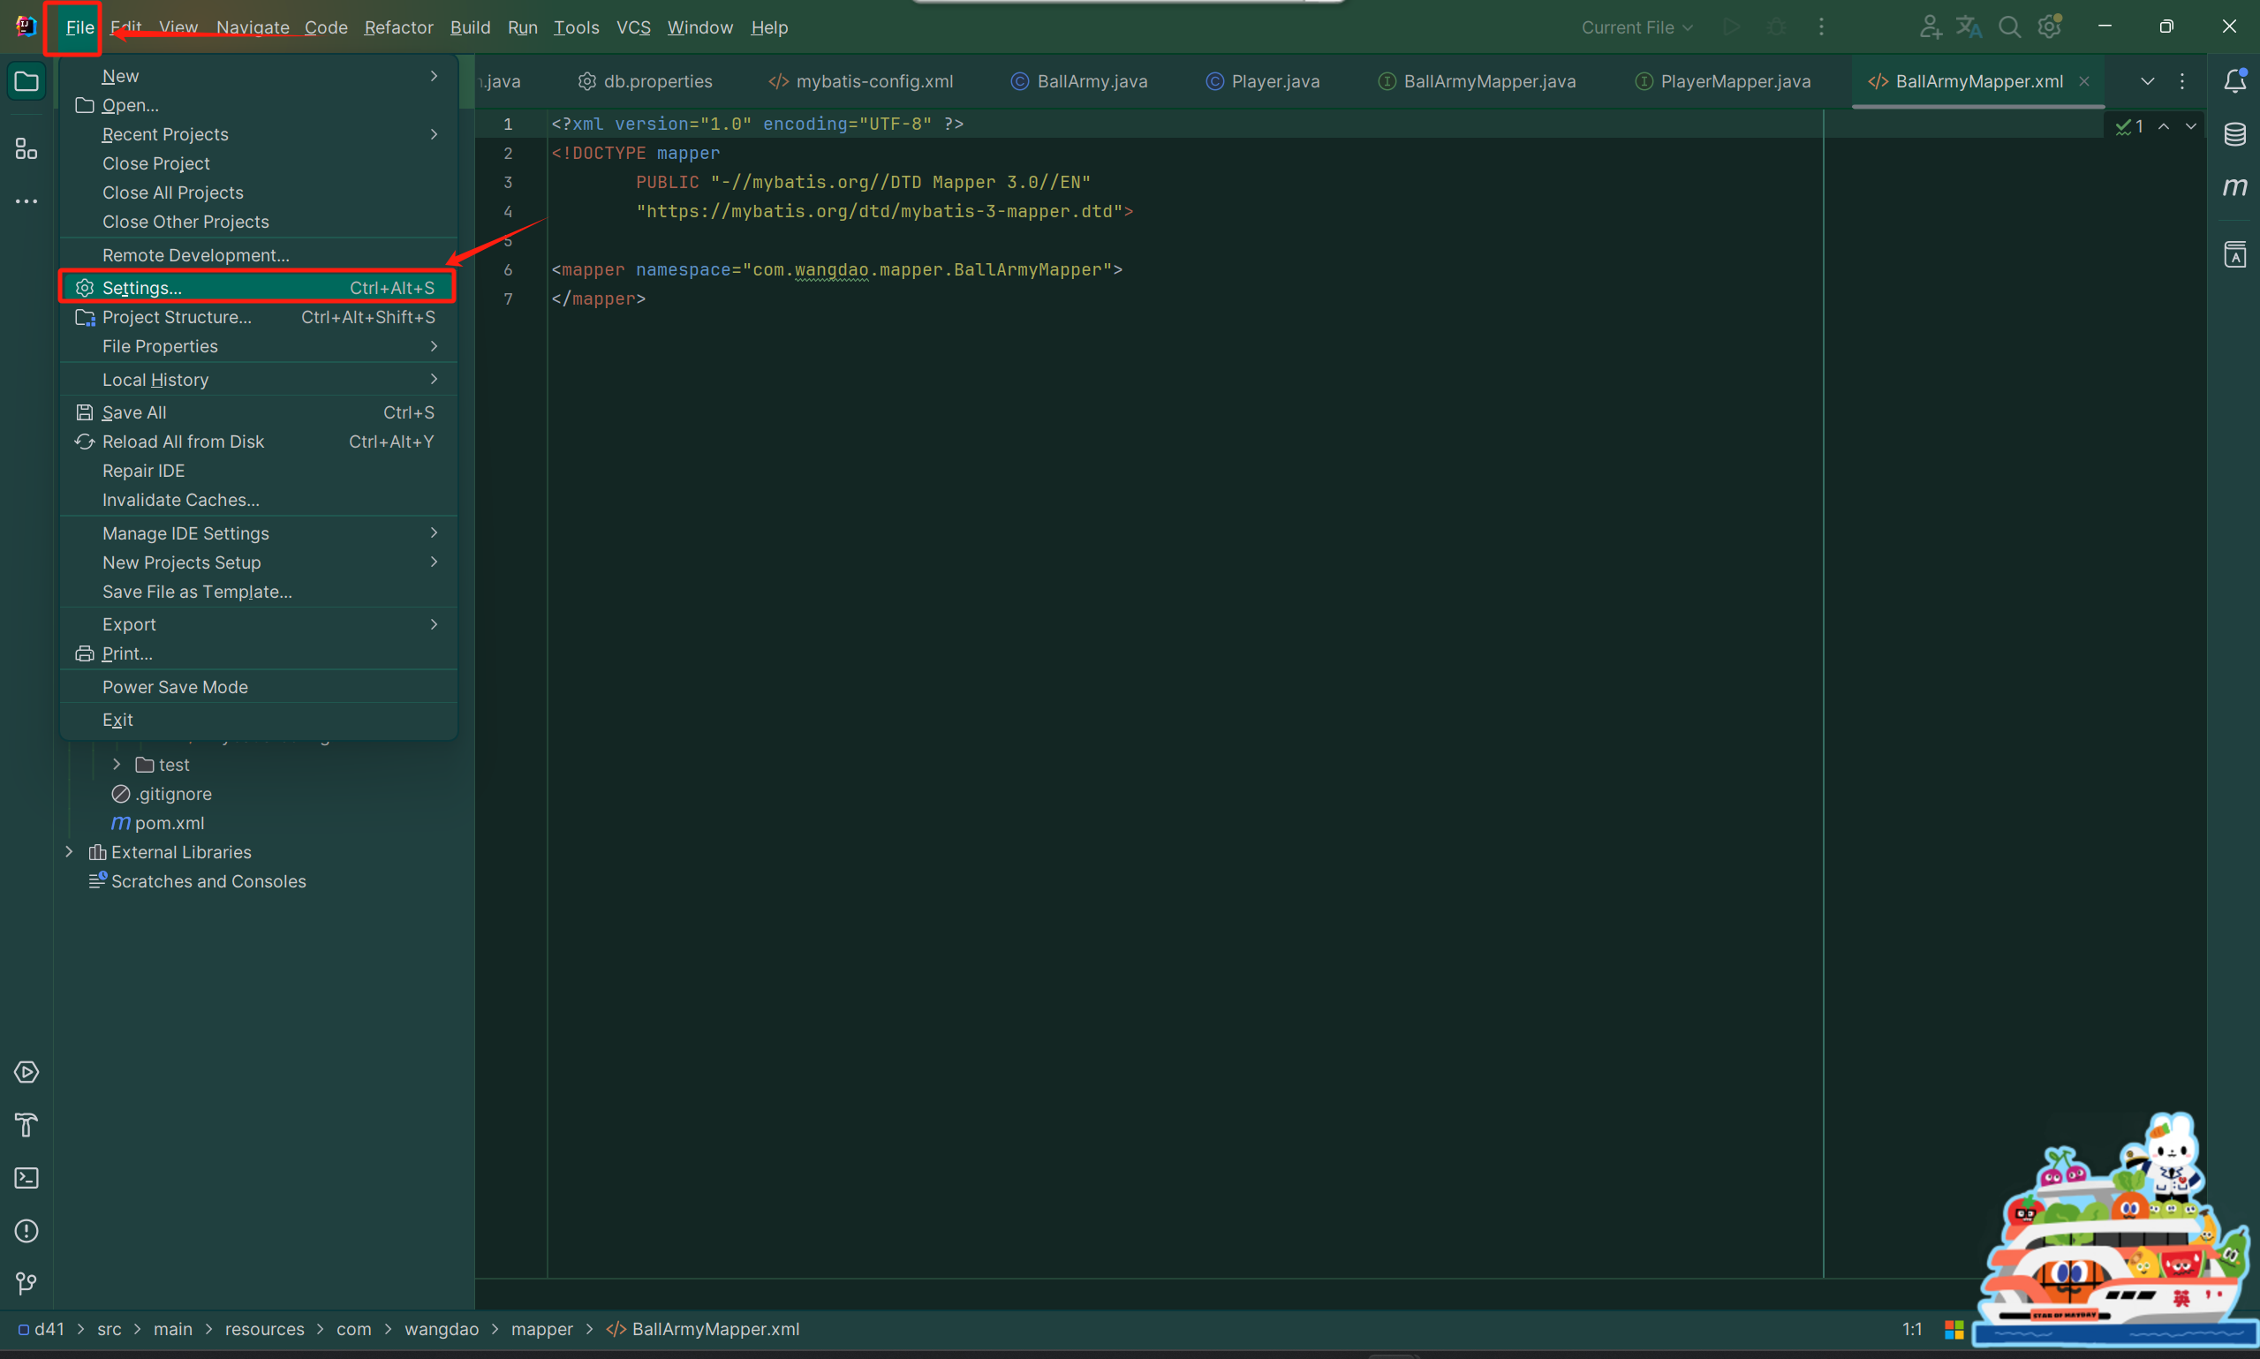Open the Terminal tool window icon
The image size is (2260, 1359).
click(x=26, y=1178)
